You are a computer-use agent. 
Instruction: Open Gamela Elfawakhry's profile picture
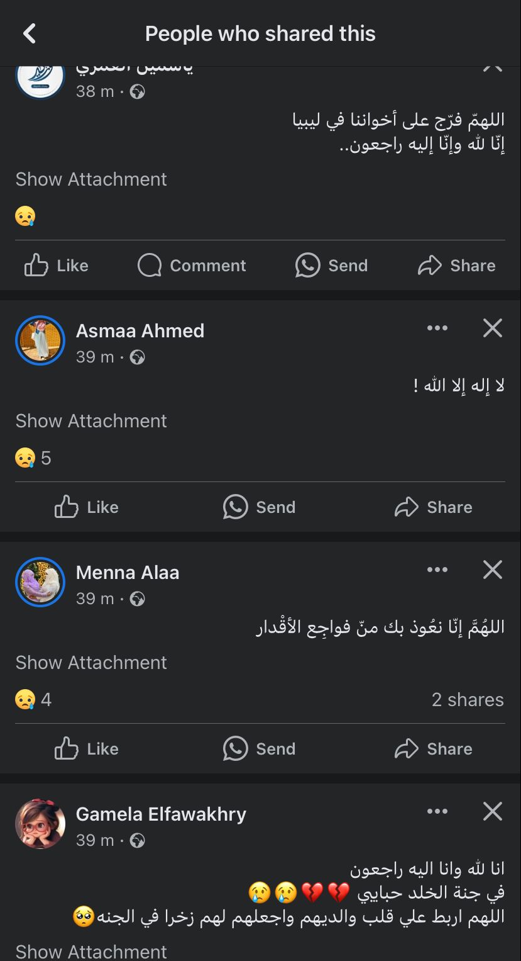[x=40, y=824]
